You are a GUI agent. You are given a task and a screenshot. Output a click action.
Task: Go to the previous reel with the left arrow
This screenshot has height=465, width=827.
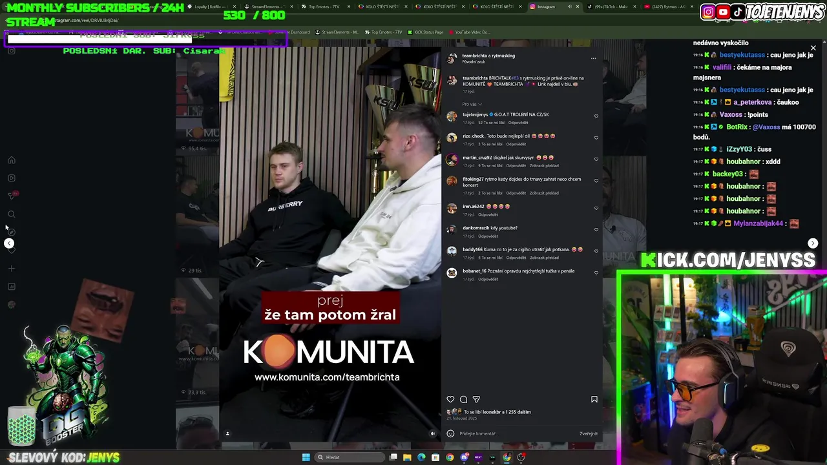click(x=9, y=243)
